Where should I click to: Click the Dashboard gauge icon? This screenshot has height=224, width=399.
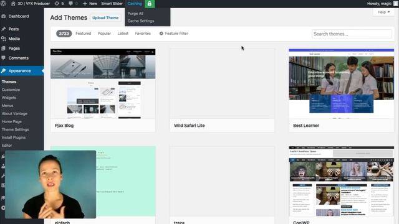coord(3,16)
